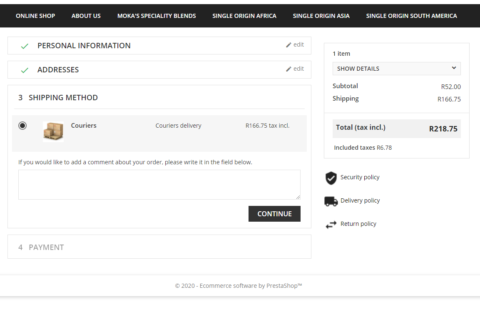Expand the Payment step section
Image resolution: width=480 pixels, height=319 pixels.
click(159, 247)
